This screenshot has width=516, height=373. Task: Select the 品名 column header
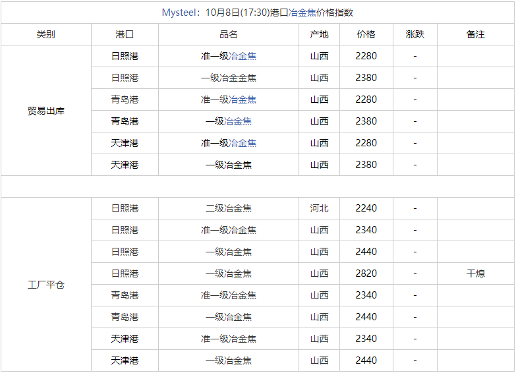click(229, 34)
